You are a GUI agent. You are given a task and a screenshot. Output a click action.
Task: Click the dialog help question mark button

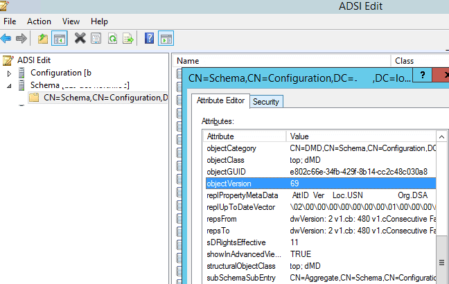pyautogui.click(x=423, y=75)
